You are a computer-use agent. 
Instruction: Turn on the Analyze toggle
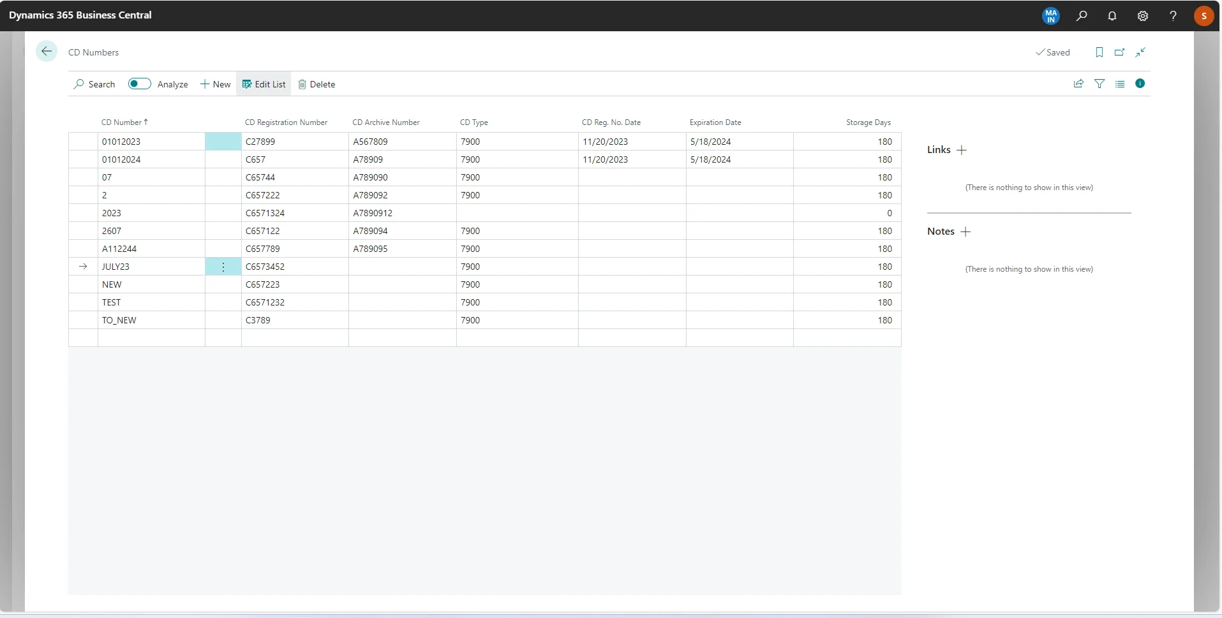140,84
